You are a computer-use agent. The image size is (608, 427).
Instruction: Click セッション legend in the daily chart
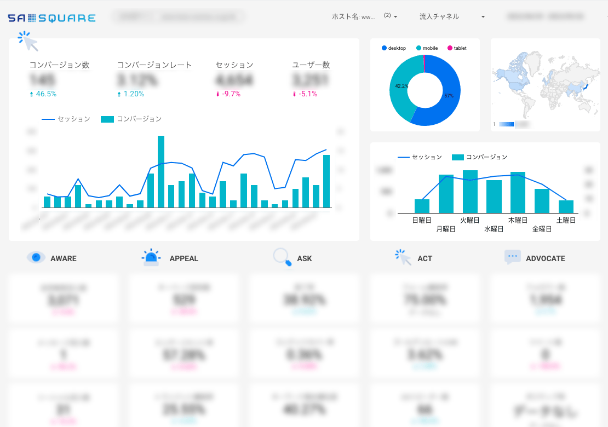click(x=66, y=119)
